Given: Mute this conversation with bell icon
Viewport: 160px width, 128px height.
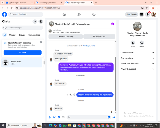Looking at the screenshot, I should [x=133, y=43].
